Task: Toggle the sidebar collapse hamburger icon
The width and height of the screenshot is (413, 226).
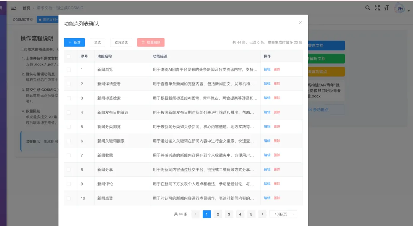Action: (x=13, y=8)
